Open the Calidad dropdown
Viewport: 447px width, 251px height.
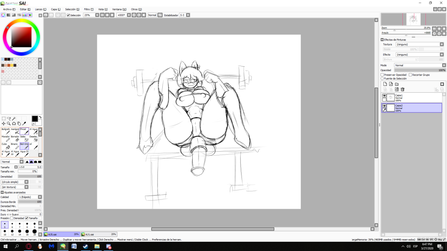(x=30, y=197)
